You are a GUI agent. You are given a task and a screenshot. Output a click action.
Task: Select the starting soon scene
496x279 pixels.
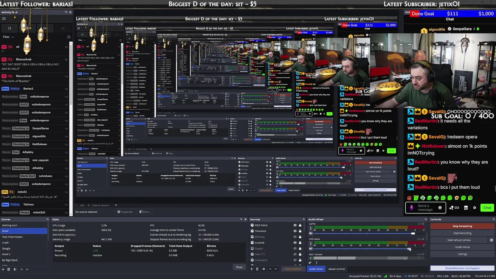click(x=24, y=225)
